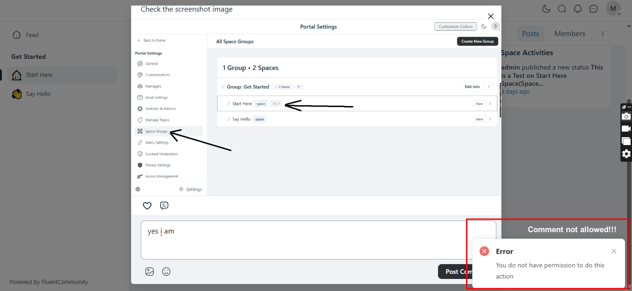Screen dimensions: 632x291
Task: Open the Say Hello space
Action: pyautogui.click(x=38, y=94)
